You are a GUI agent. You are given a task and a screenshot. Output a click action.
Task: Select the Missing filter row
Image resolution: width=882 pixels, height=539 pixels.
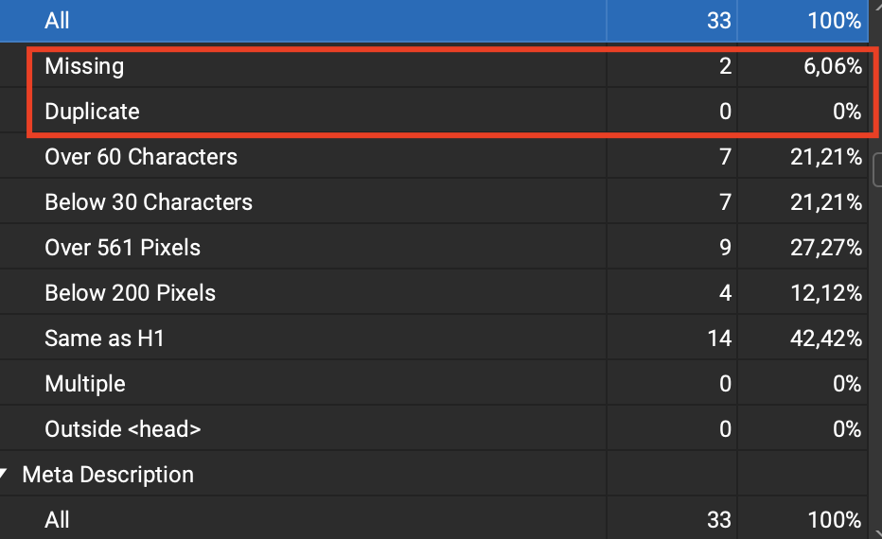point(84,66)
